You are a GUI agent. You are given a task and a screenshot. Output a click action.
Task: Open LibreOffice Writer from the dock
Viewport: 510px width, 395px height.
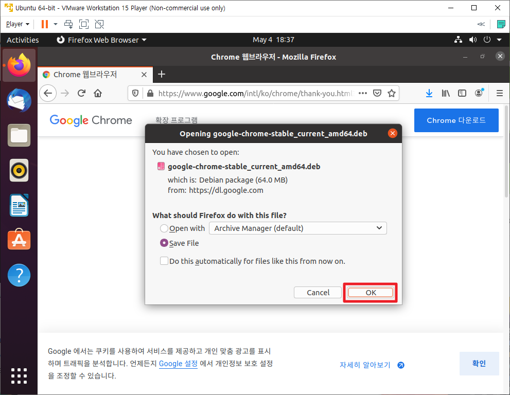coord(19,205)
